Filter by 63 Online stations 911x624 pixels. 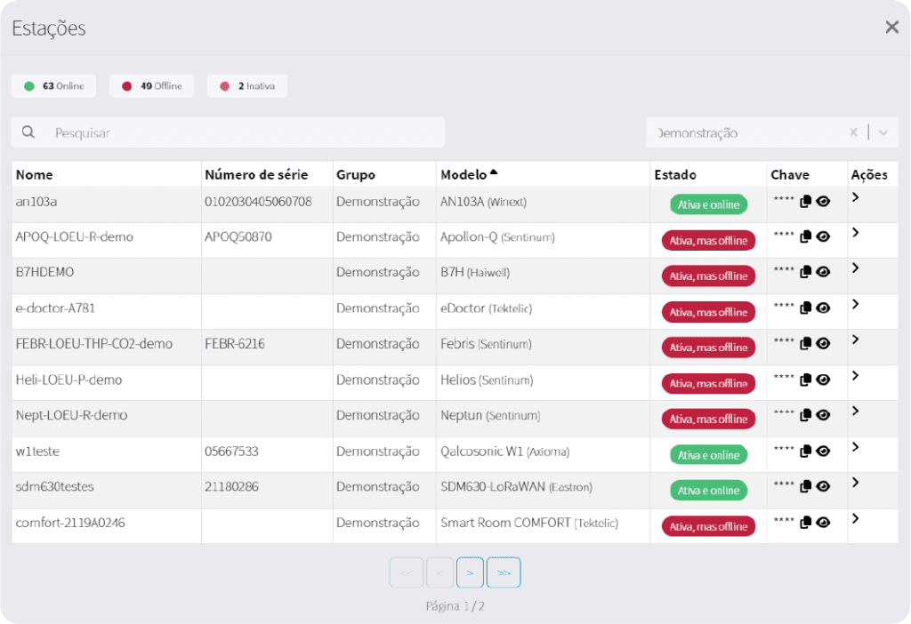[53, 86]
